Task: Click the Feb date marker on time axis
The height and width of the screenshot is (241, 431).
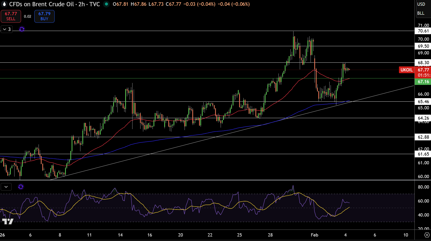Action: 314,235
